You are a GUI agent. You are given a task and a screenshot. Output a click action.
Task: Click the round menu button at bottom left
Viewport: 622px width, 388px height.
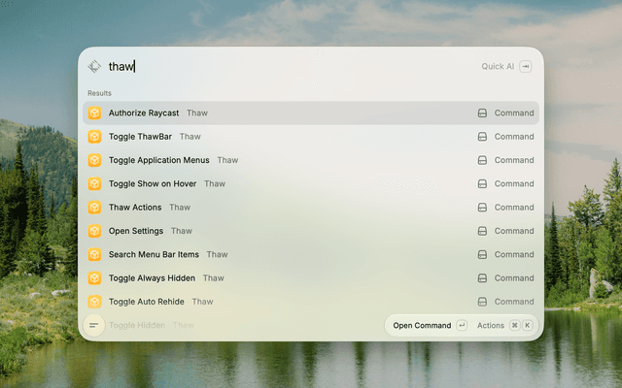[x=94, y=326]
